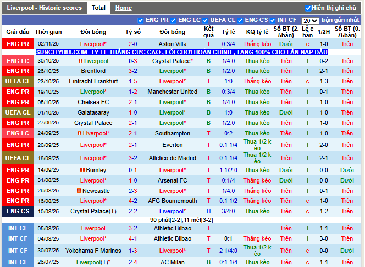Open Brentford team link
Image resolution: width=365 pixels, height=267 pixels.
pyautogui.click(x=93, y=71)
